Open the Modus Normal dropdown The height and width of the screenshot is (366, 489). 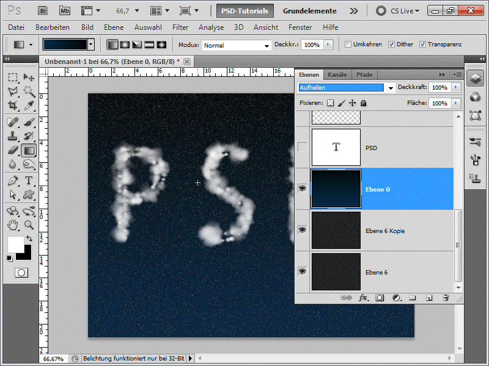pos(267,45)
